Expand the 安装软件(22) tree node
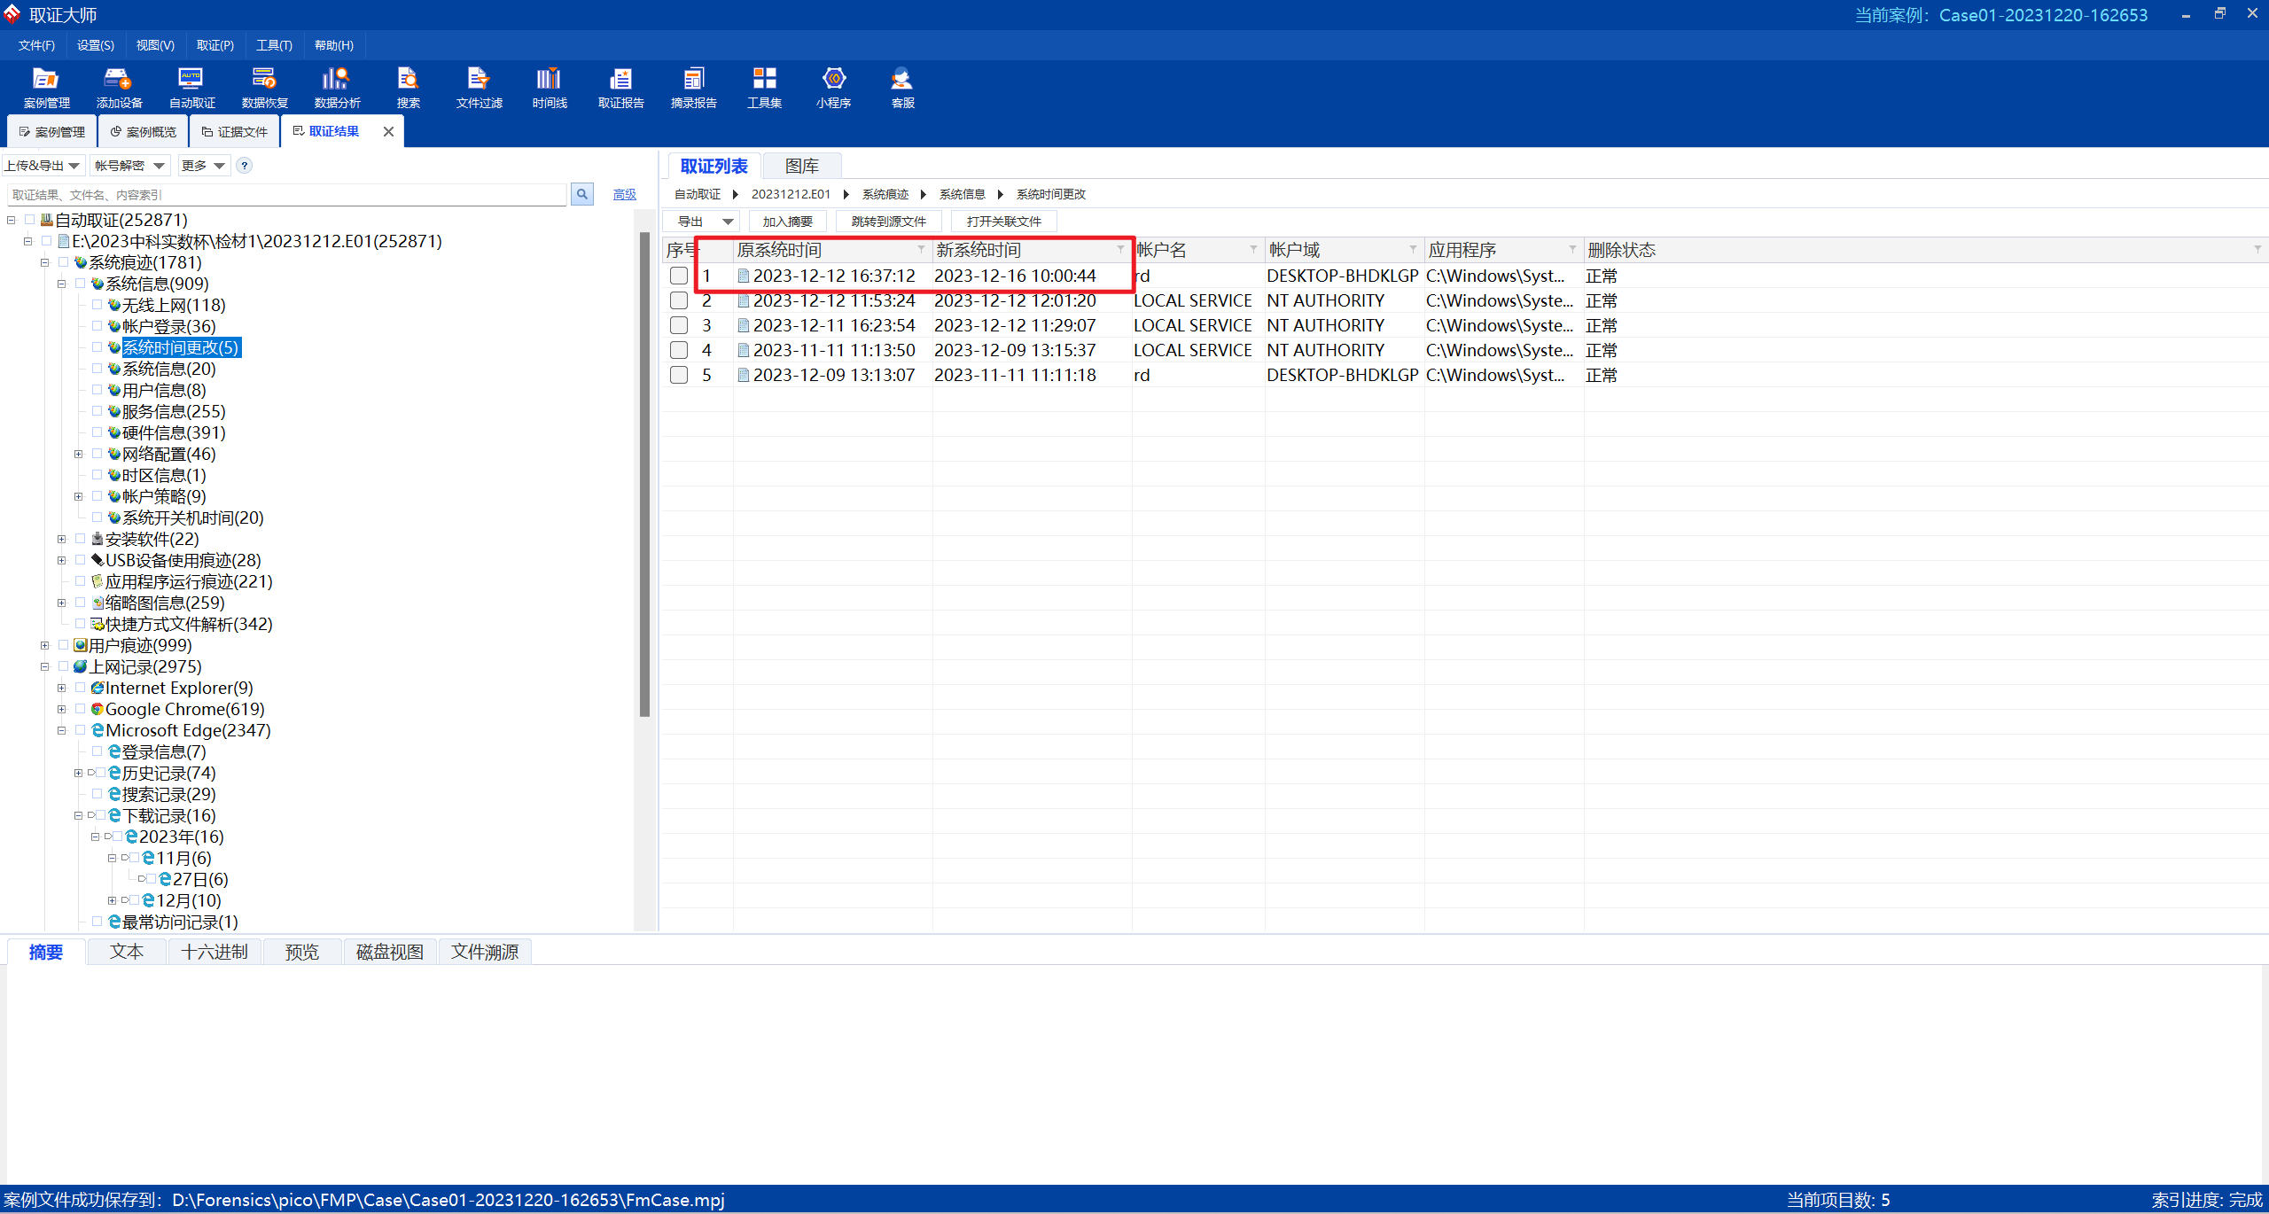This screenshot has width=2269, height=1214. [x=61, y=539]
